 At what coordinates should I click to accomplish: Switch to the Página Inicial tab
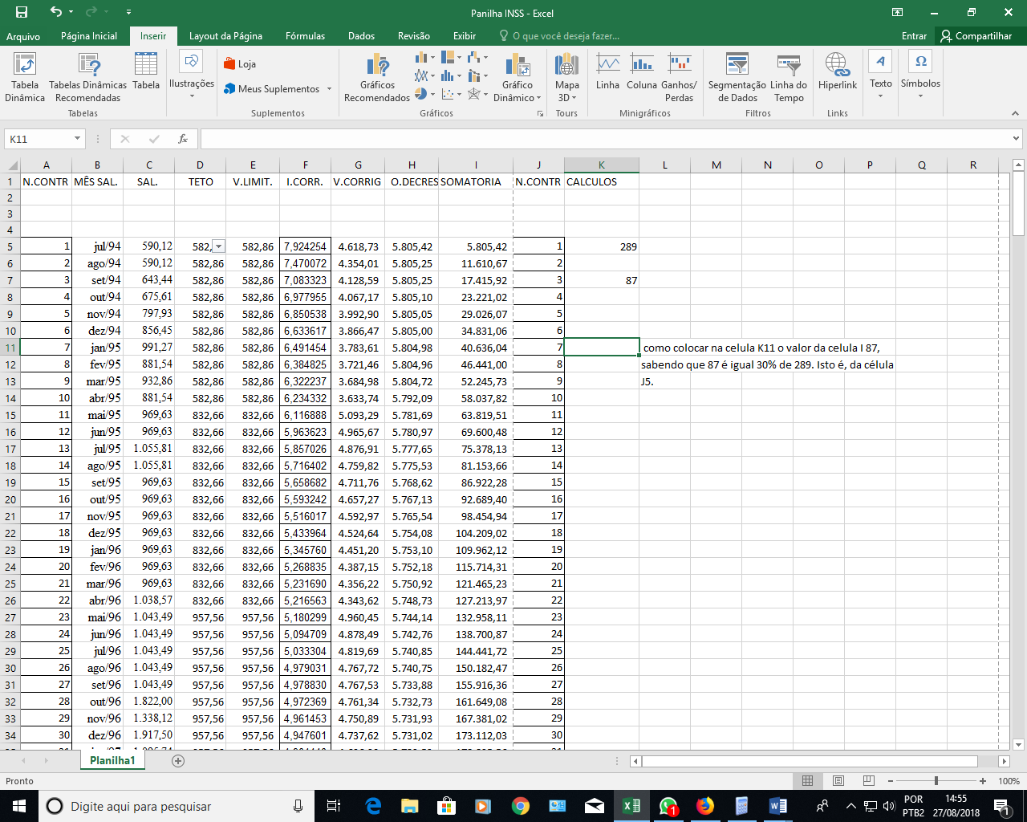[89, 36]
